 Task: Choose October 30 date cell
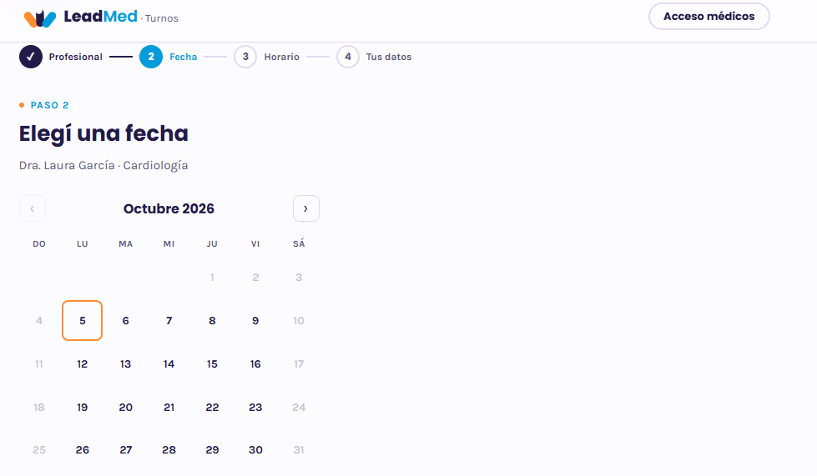coord(255,450)
